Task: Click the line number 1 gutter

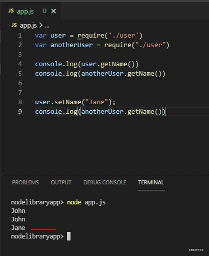Action: (x=20, y=36)
